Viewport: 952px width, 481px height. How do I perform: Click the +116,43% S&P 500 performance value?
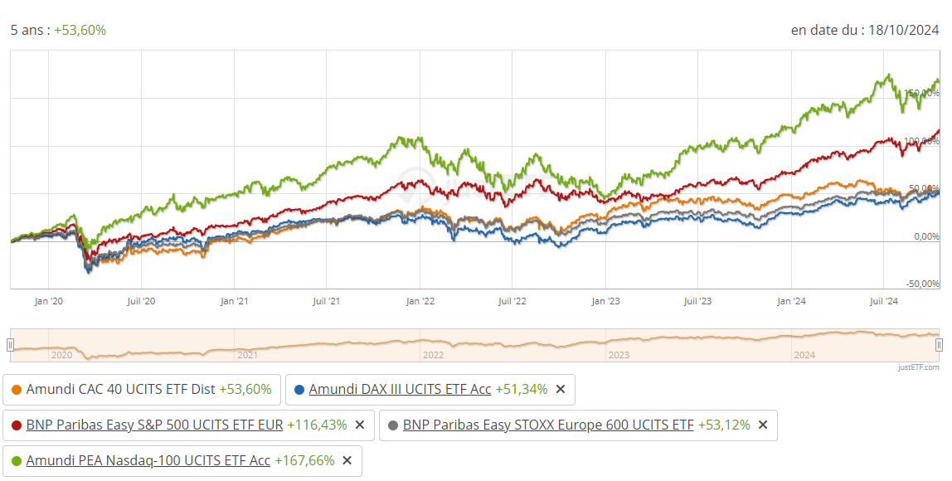pyautogui.click(x=317, y=425)
